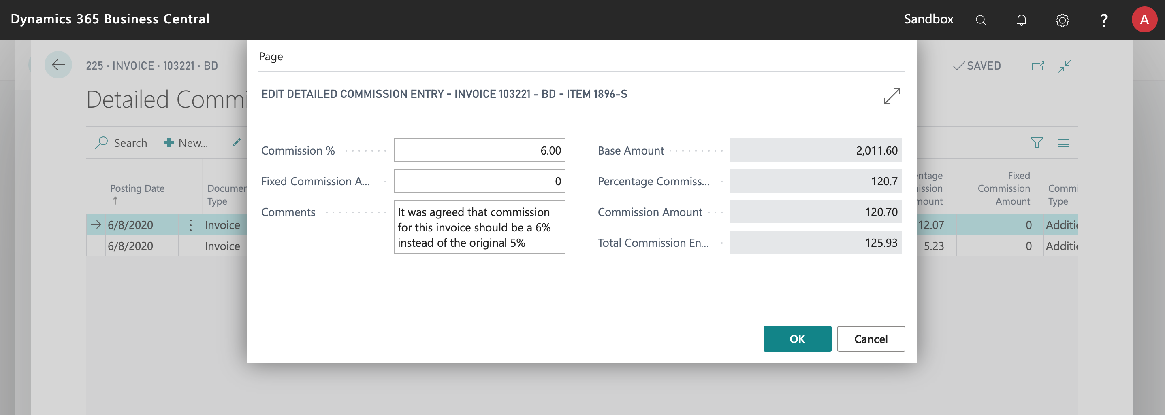
Task: Click into the Comments text box
Action: point(479,227)
